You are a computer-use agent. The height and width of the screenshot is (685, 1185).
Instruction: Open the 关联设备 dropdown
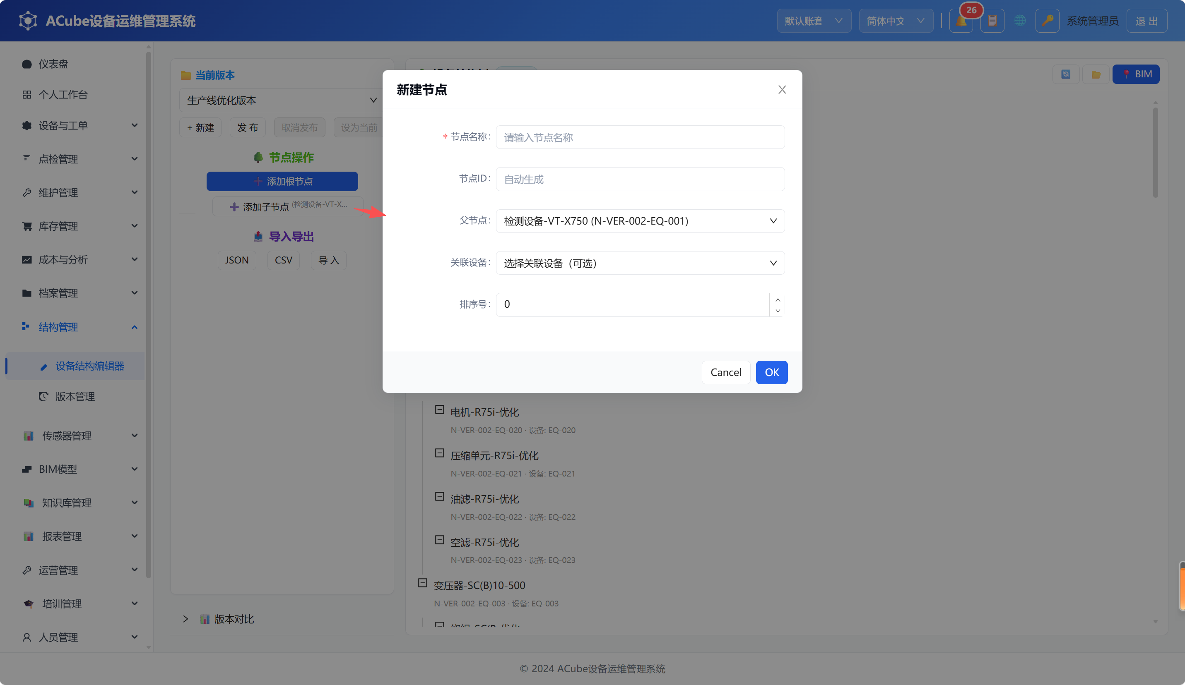640,263
